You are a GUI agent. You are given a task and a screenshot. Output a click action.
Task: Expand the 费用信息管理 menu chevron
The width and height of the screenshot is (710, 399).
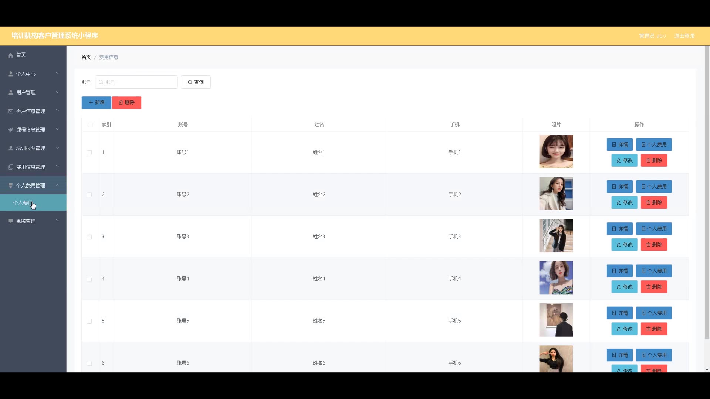pyautogui.click(x=58, y=167)
